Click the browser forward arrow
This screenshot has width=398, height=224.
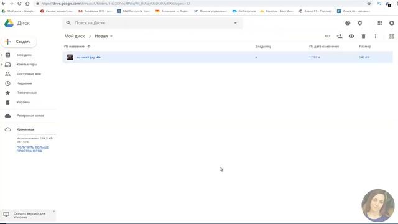[11, 4]
